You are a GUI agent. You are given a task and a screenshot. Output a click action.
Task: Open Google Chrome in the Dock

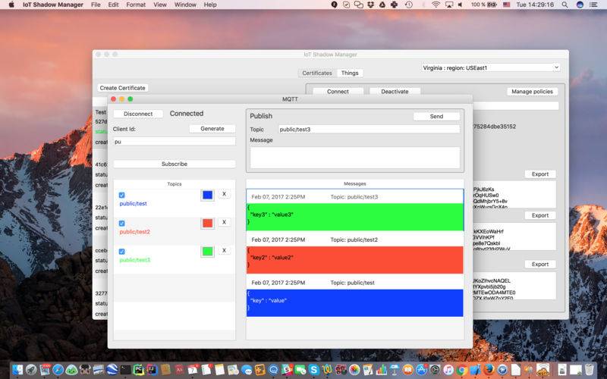coord(462,370)
